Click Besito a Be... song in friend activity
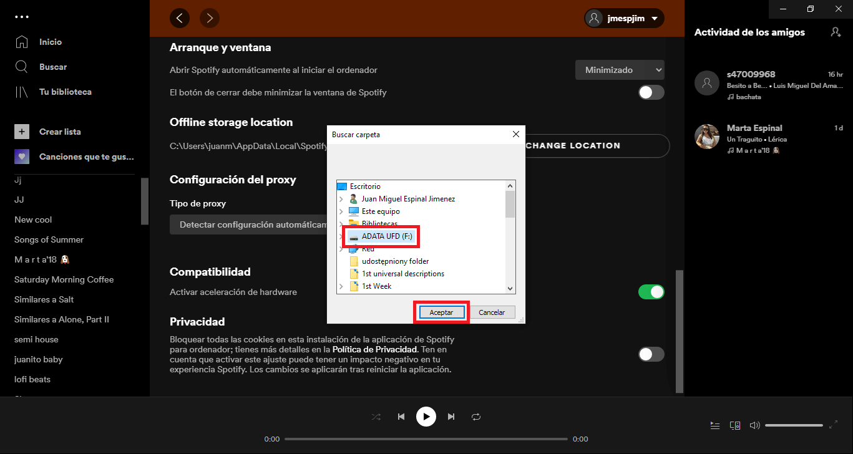Screen dimensions: 853x454 coord(746,85)
